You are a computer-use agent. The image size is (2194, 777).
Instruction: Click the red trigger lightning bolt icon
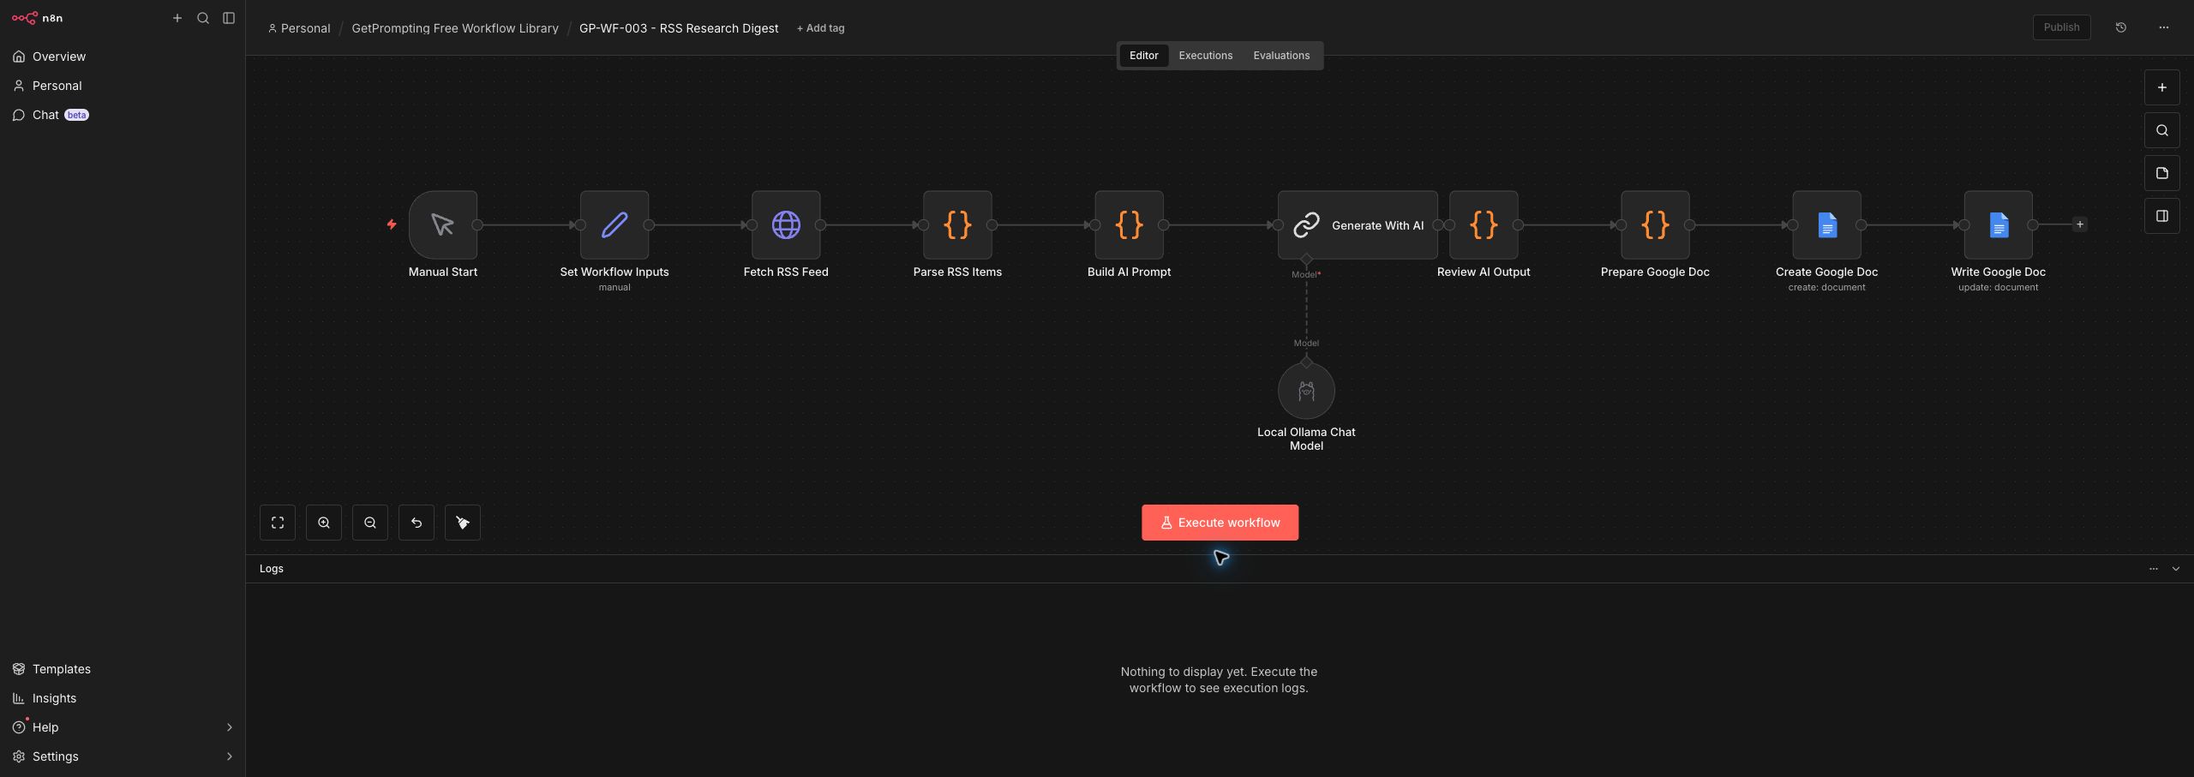pyautogui.click(x=392, y=224)
